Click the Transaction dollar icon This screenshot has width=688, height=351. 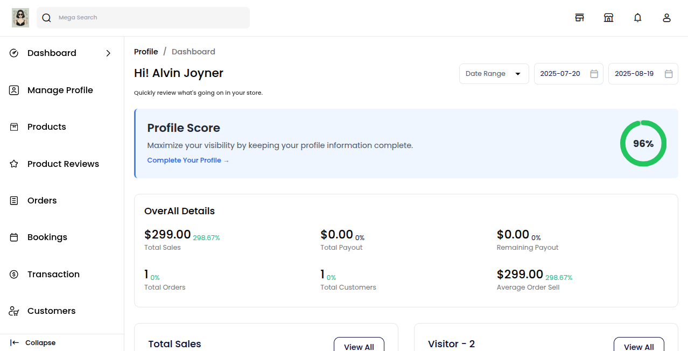pyautogui.click(x=13, y=274)
